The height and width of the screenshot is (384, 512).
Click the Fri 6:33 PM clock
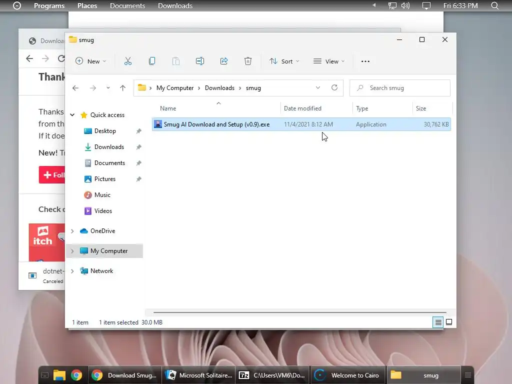coord(460,5)
